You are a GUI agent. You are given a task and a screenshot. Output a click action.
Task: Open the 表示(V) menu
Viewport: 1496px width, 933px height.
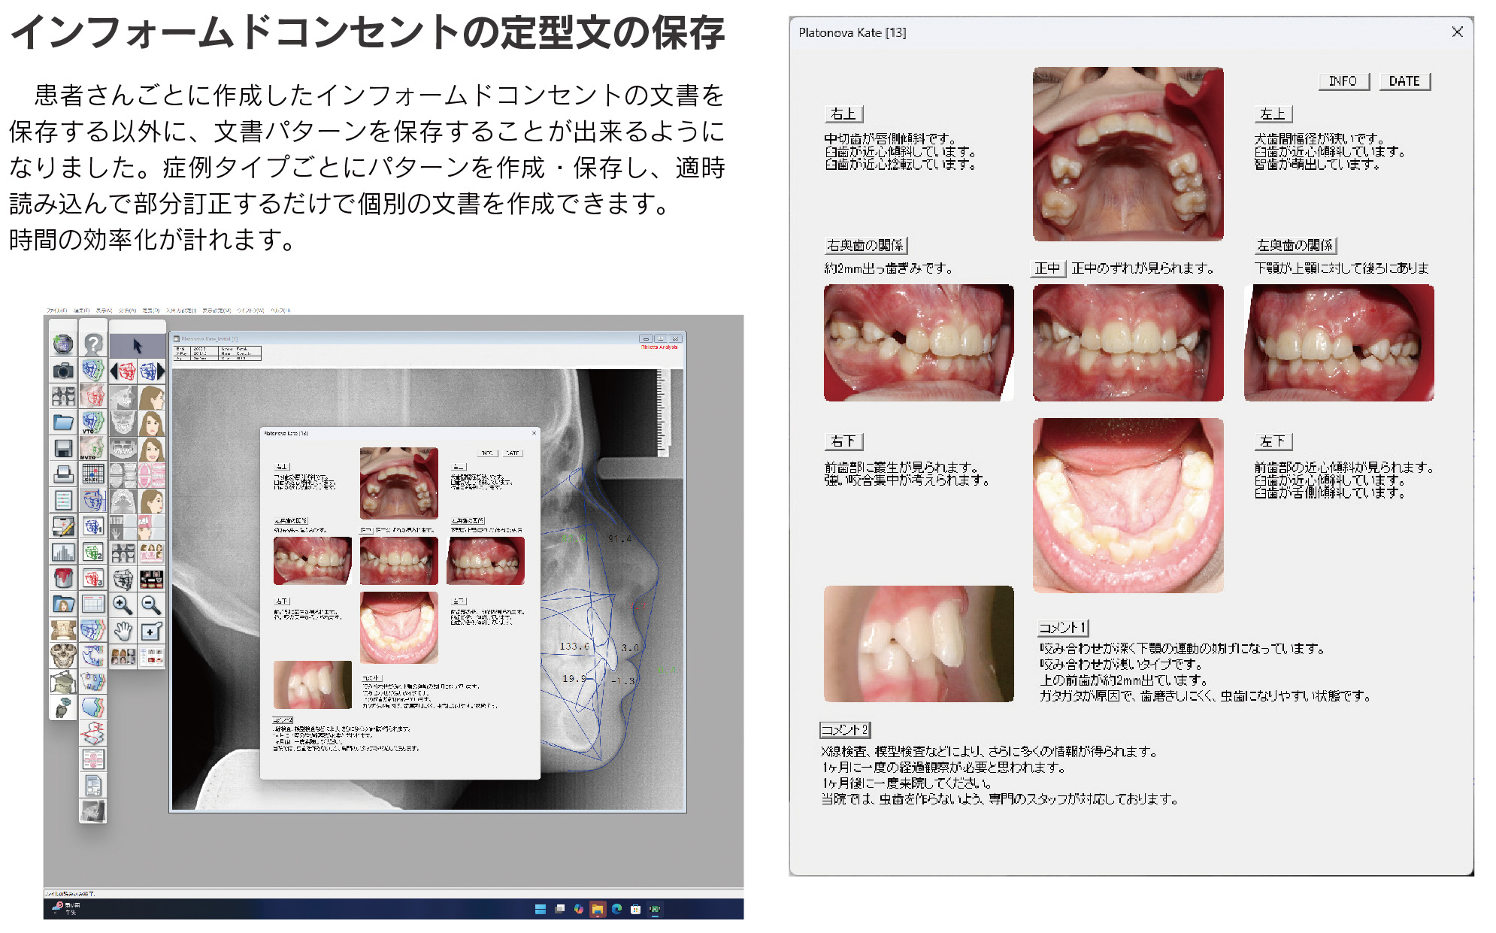point(104,310)
